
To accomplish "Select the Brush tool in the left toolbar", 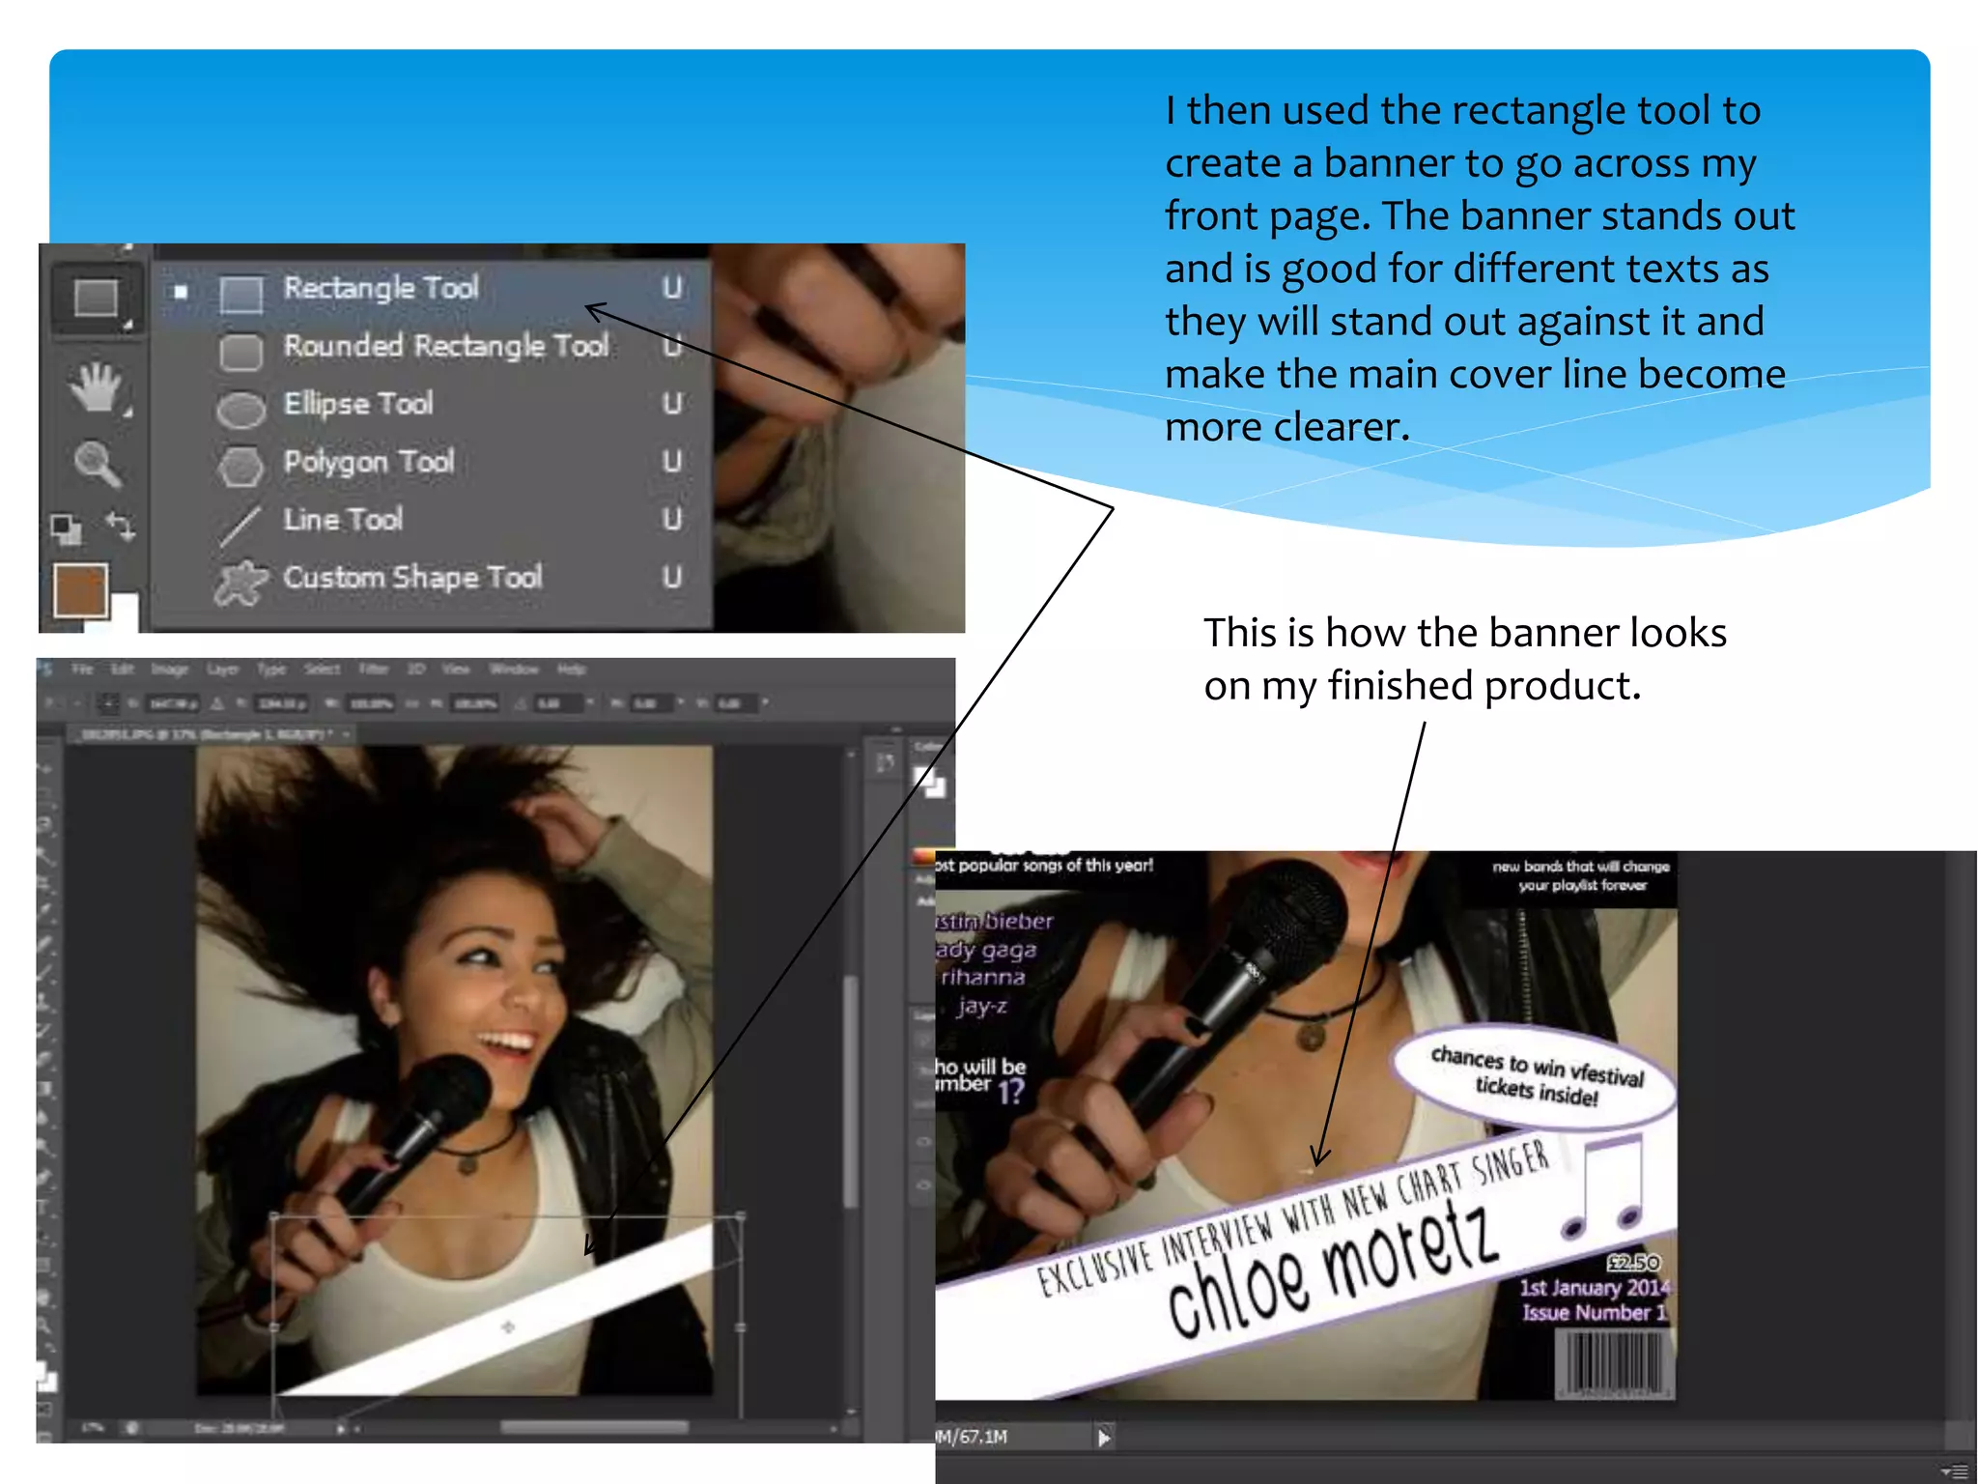I will (x=46, y=972).
